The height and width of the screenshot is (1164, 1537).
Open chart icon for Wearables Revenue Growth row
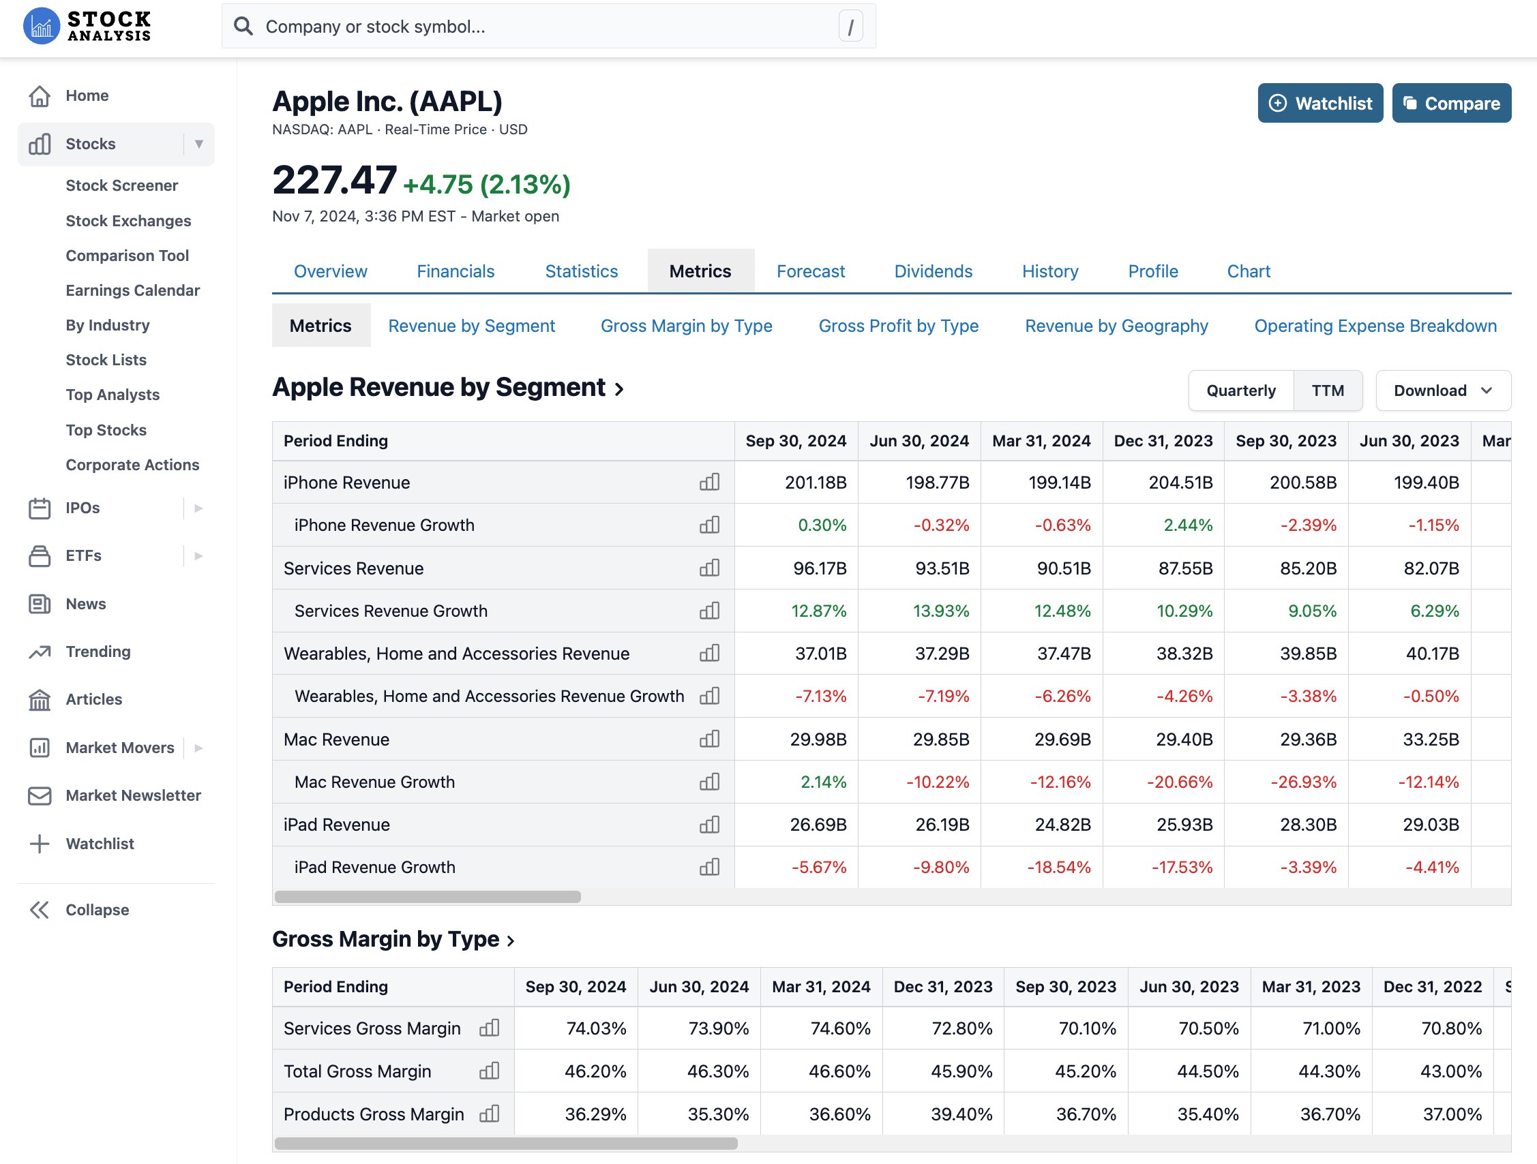(709, 696)
